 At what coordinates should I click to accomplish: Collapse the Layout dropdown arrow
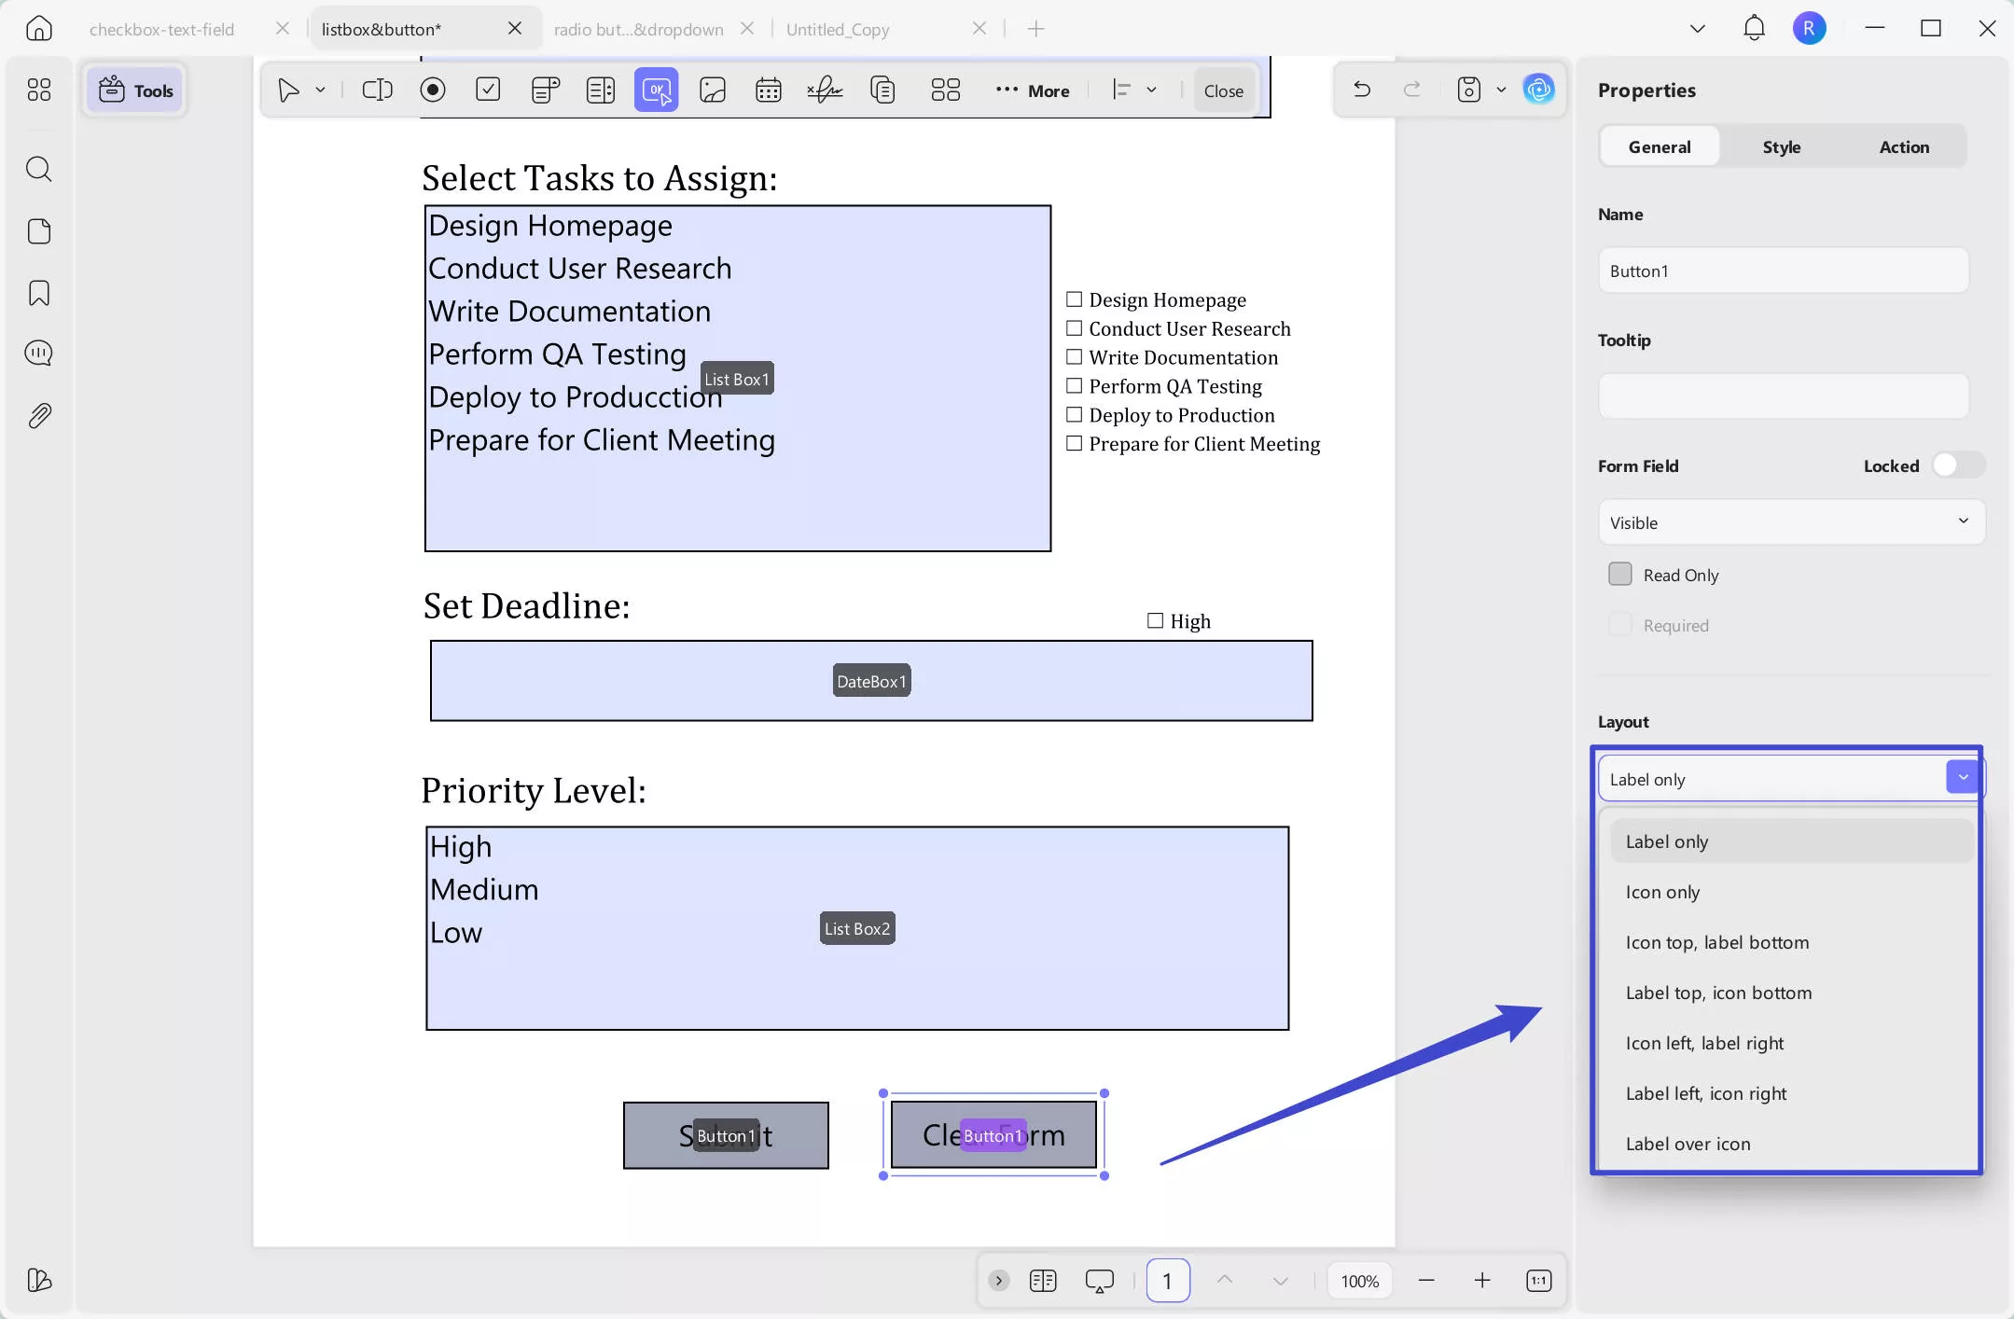click(x=1963, y=777)
